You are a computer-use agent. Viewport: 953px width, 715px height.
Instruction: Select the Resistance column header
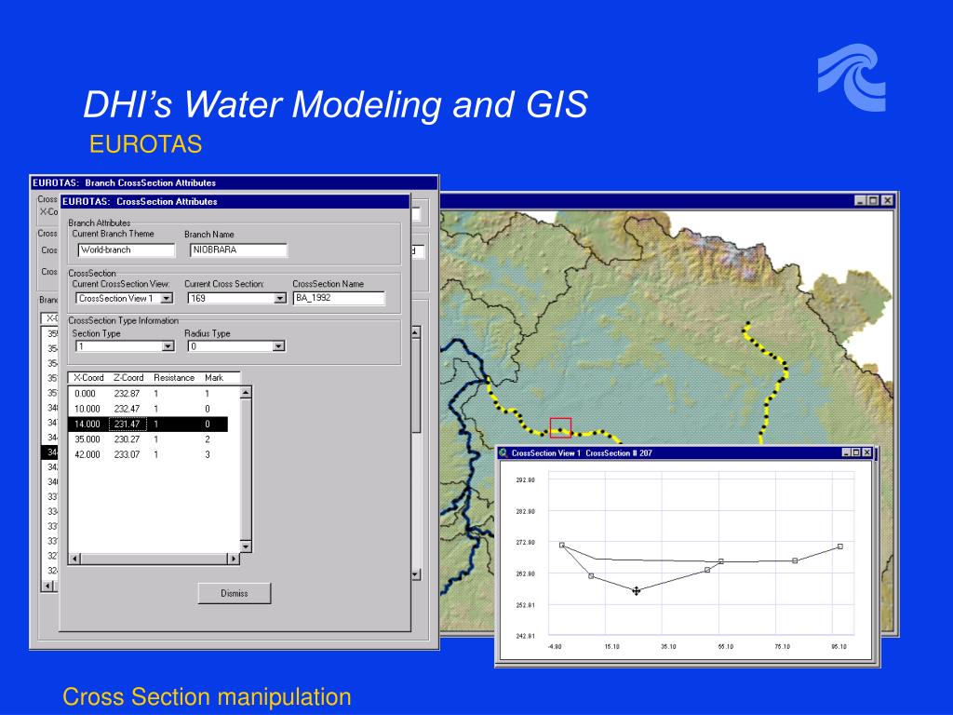click(x=174, y=378)
